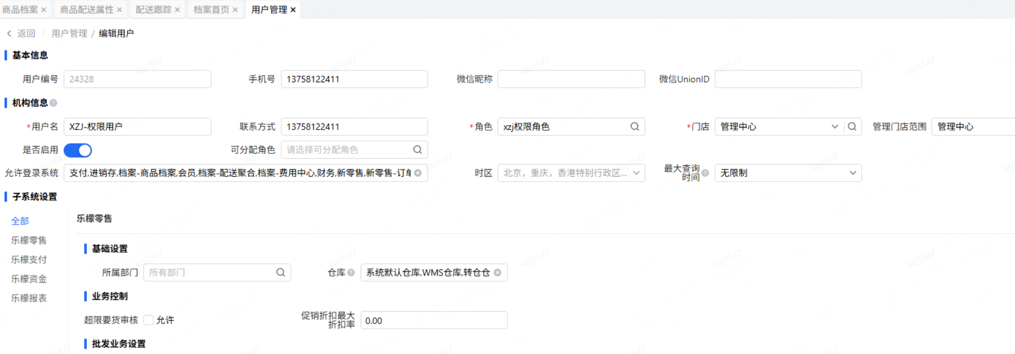The height and width of the screenshot is (354, 1015).
Task: Open the 时区 dropdown
Action: point(636,173)
